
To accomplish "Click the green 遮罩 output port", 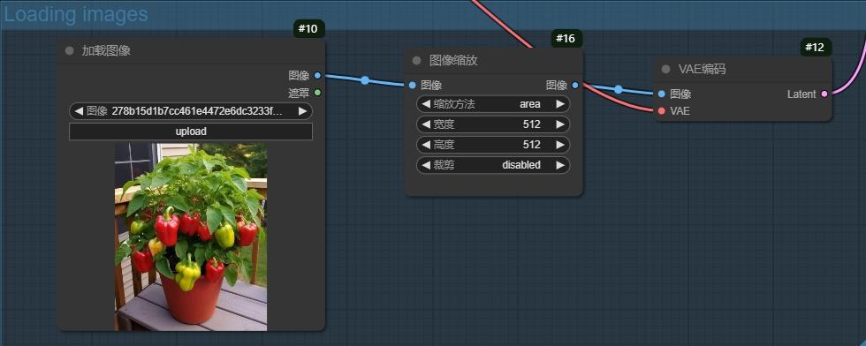I will 317,92.
